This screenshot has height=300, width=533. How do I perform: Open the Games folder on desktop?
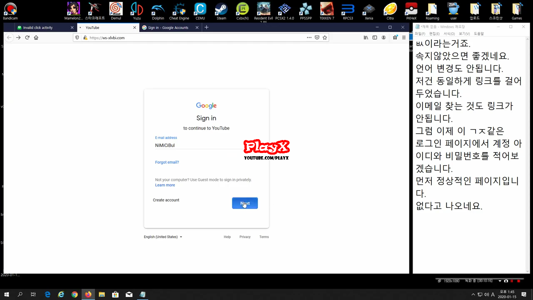pyautogui.click(x=517, y=11)
